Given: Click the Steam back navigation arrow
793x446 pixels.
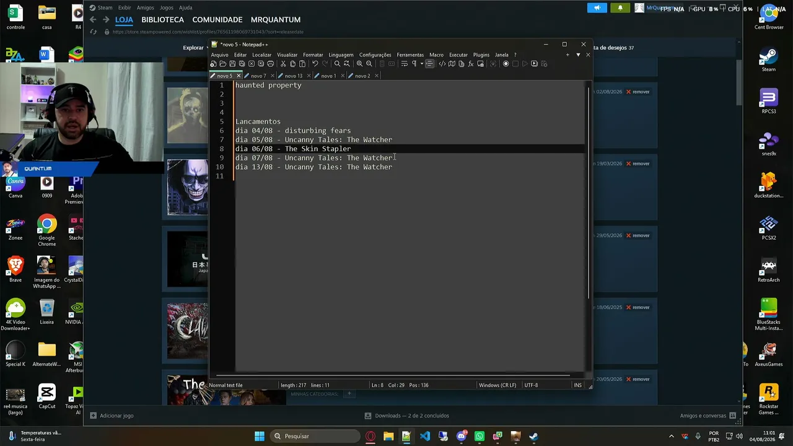Looking at the screenshot, I should tap(93, 20).
